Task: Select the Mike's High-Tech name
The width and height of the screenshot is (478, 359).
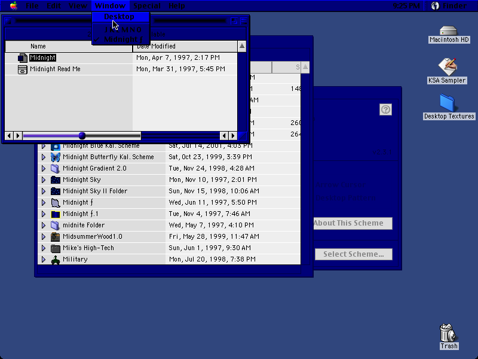Action: [x=88, y=248]
